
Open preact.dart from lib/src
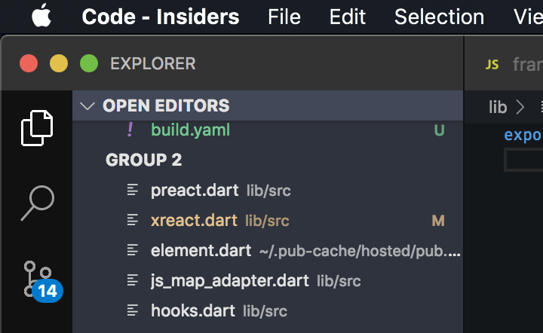[x=268, y=191]
